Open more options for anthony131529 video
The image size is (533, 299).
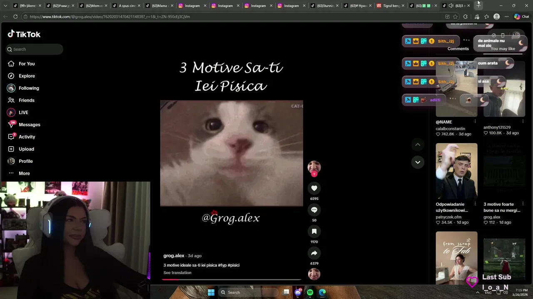[x=523, y=122]
